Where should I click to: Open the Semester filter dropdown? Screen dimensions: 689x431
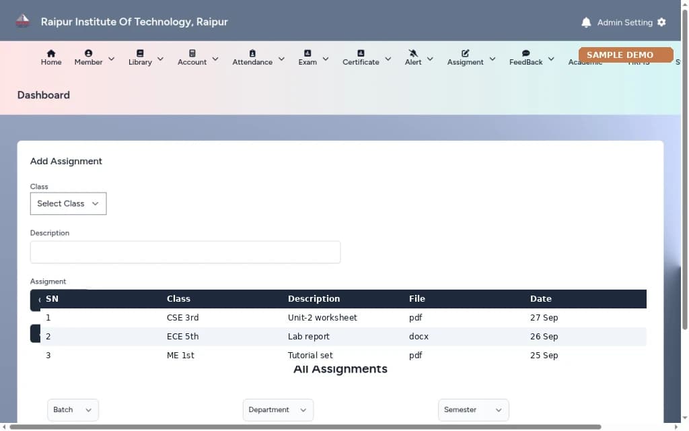(473, 410)
